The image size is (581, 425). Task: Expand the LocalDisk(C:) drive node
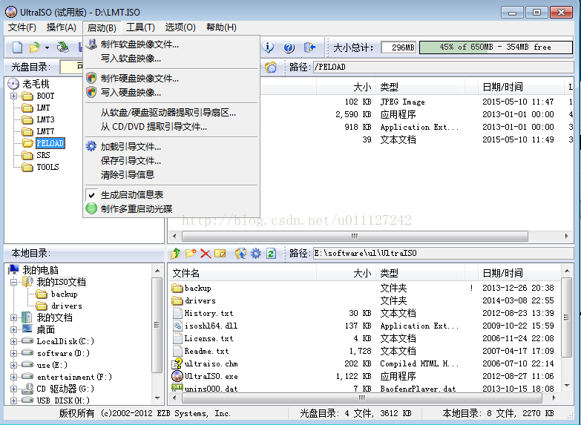[x=14, y=341]
